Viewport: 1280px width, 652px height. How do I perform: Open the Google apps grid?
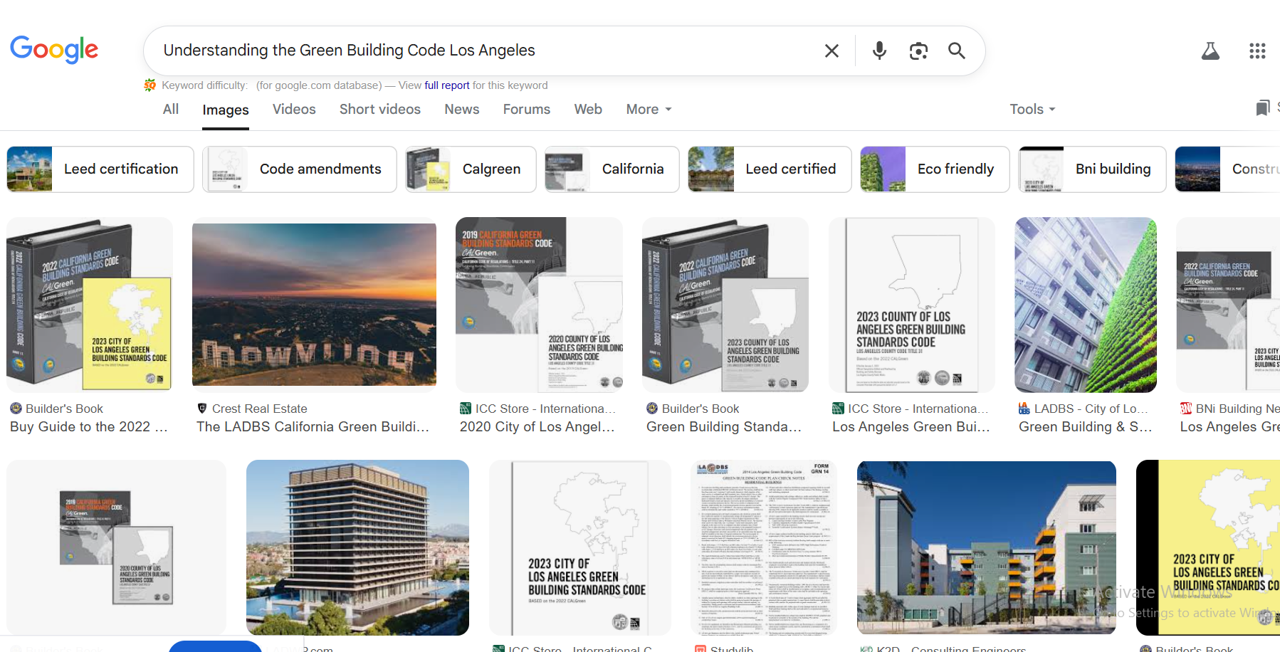pyautogui.click(x=1257, y=51)
